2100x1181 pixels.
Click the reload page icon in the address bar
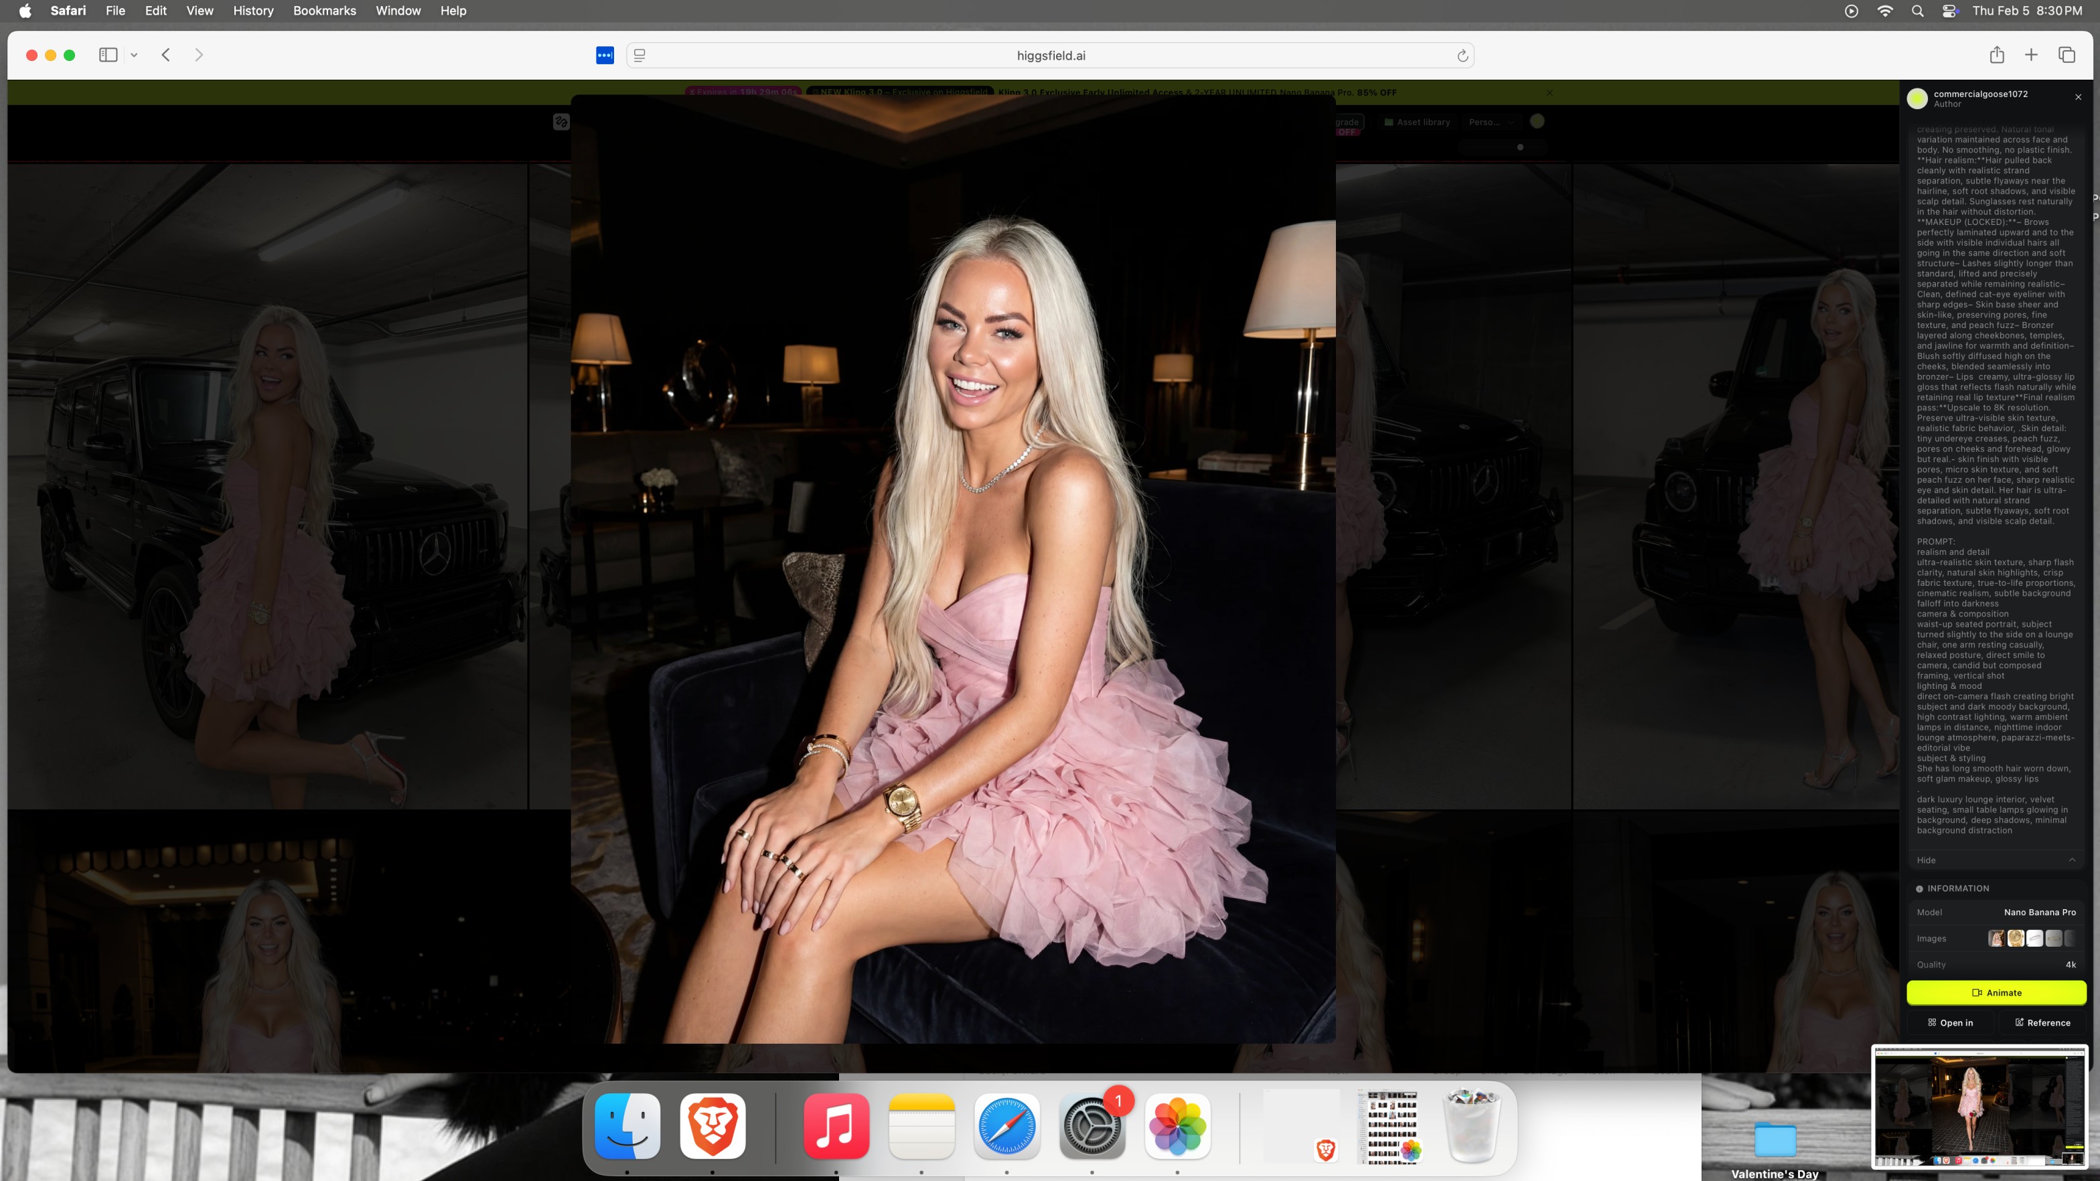coord(1462,56)
